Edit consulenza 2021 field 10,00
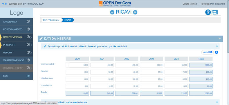Image resolution: width=229 pixels, height=105 pixels. (x=102, y=86)
